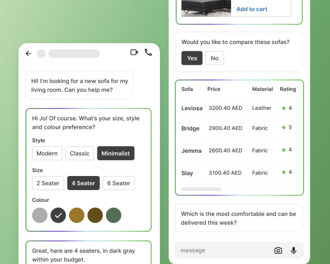This screenshot has width=330, height=264.
Task: Click the message input field
Action: [x=223, y=250]
